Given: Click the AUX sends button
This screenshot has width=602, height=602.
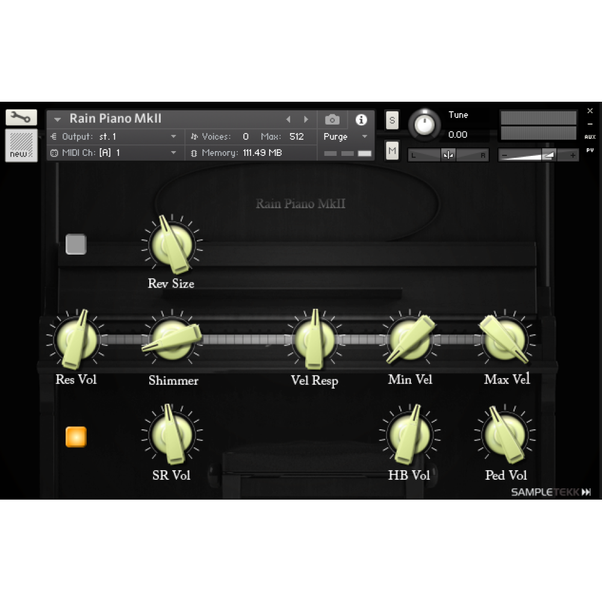Looking at the screenshot, I should [x=589, y=137].
